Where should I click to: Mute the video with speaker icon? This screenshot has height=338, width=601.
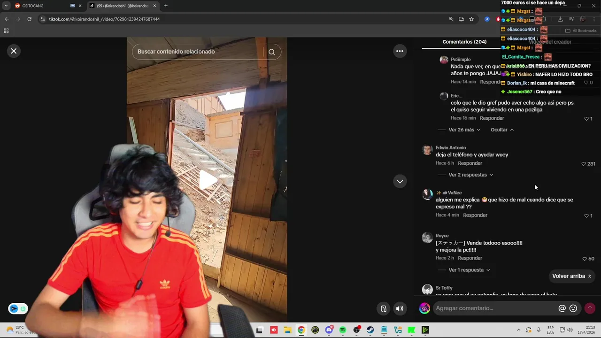pos(400,308)
